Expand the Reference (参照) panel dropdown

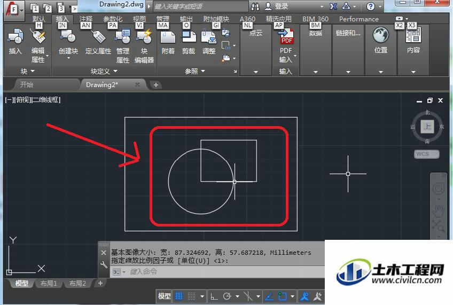coord(195,71)
